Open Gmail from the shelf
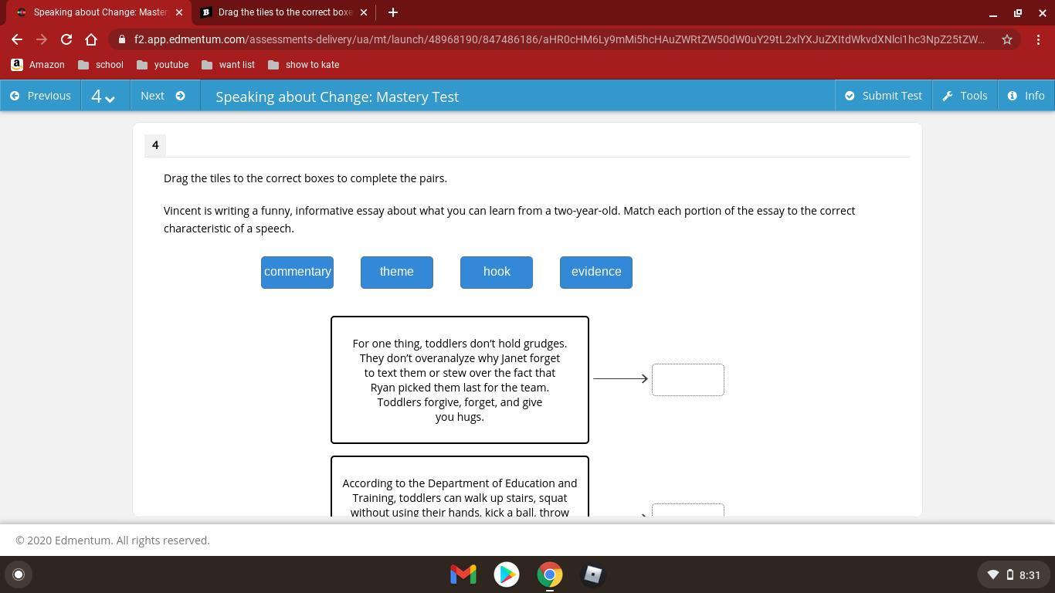Image resolution: width=1055 pixels, height=593 pixels. pyautogui.click(x=463, y=574)
